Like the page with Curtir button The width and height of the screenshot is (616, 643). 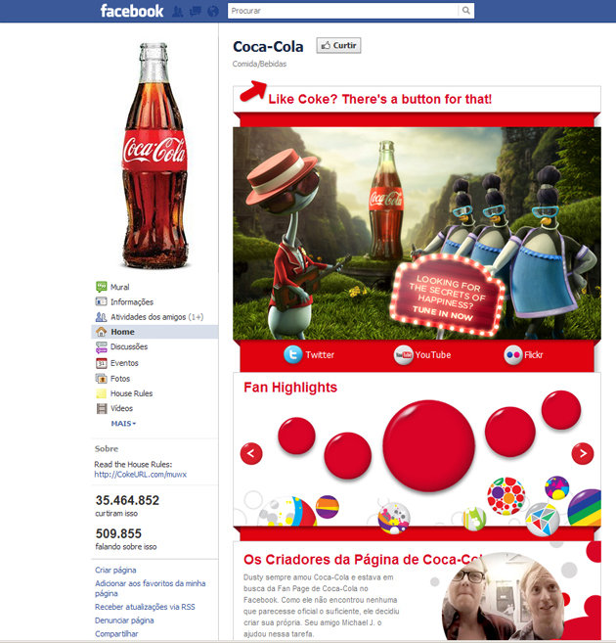click(x=338, y=46)
